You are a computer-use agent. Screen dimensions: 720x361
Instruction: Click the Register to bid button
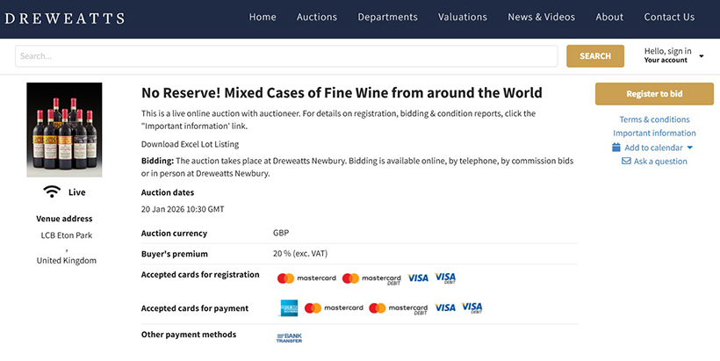click(x=654, y=94)
